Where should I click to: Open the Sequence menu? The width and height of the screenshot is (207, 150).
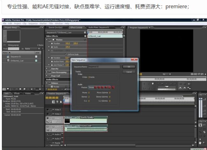click(x=33, y=23)
